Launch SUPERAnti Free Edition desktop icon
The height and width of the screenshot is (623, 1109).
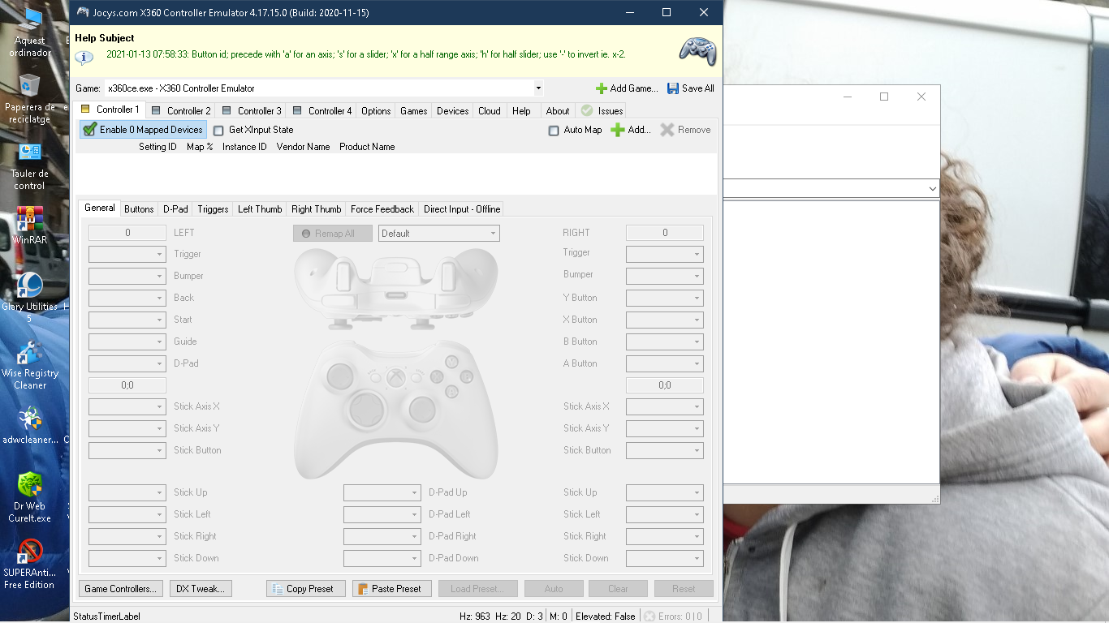click(30, 563)
